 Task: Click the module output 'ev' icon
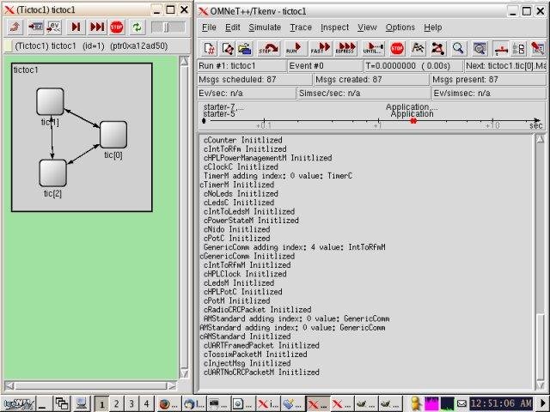coord(54,27)
